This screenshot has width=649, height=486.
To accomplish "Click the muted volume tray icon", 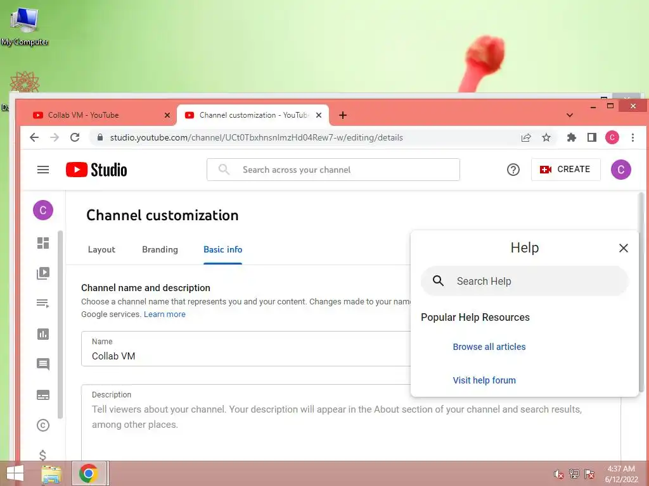I will (x=558, y=474).
